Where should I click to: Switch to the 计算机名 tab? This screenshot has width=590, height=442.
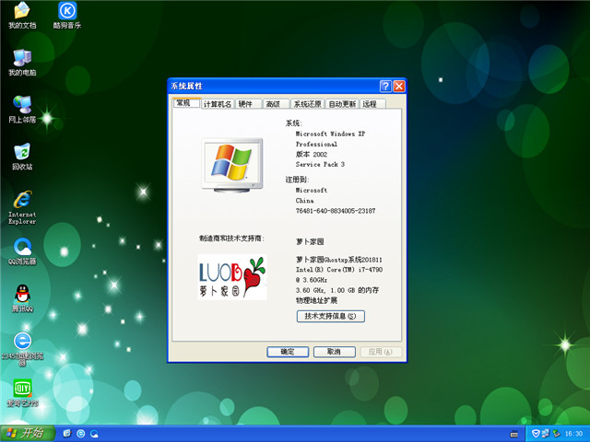(218, 104)
